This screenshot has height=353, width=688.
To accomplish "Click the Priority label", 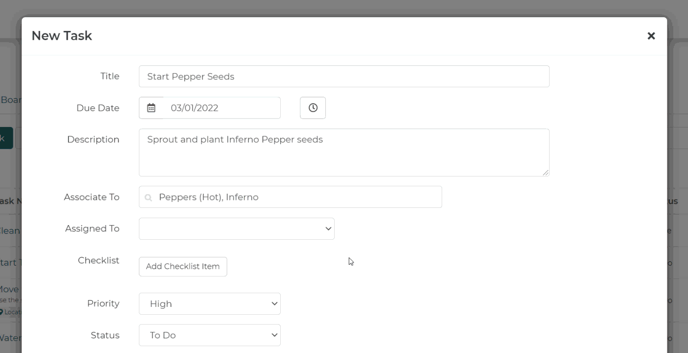I will (x=103, y=303).
